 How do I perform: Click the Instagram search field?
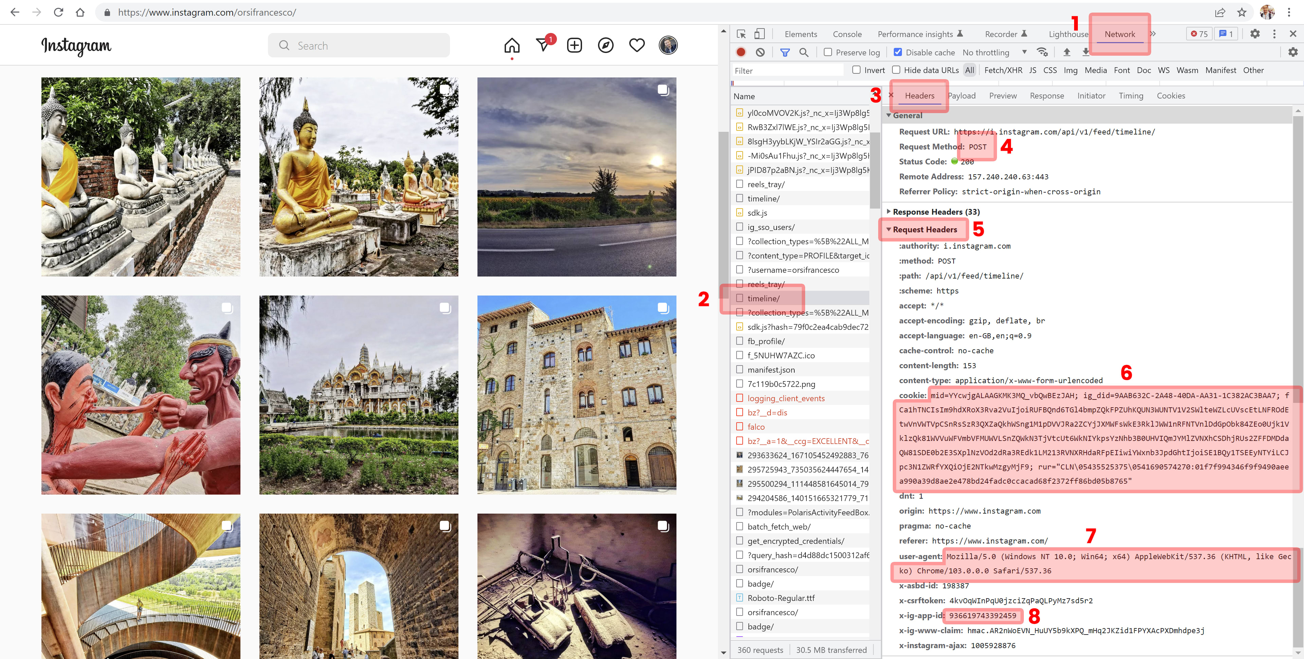click(x=358, y=46)
